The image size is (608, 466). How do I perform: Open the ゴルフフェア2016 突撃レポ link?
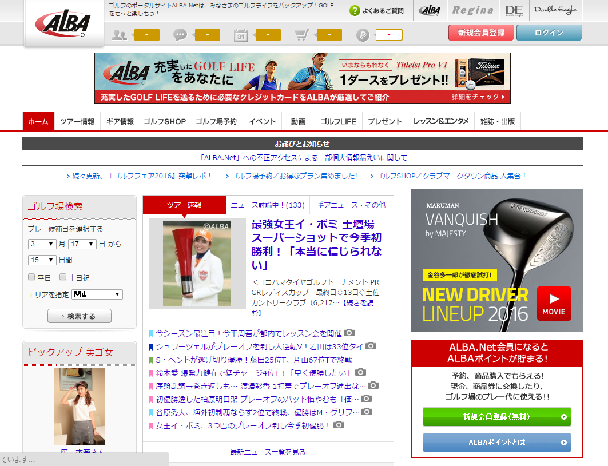[x=141, y=176]
